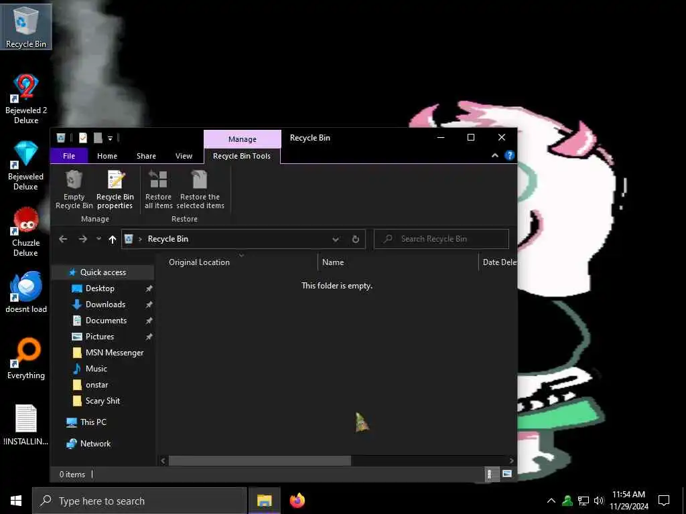Viewport: 686px width, 514px height.
Task: Open File Explorer from the taskbar
Action: (264, 501)
